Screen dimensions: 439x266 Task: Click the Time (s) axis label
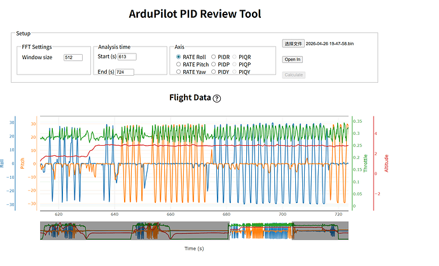[x=194, y=248]
